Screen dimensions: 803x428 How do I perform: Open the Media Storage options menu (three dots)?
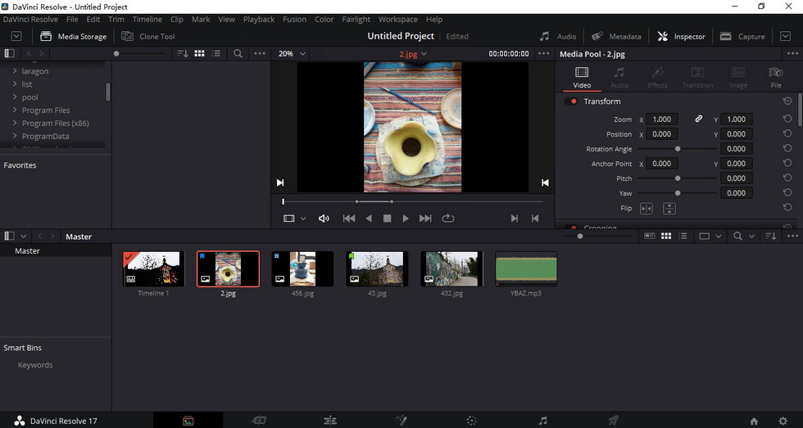260,53
